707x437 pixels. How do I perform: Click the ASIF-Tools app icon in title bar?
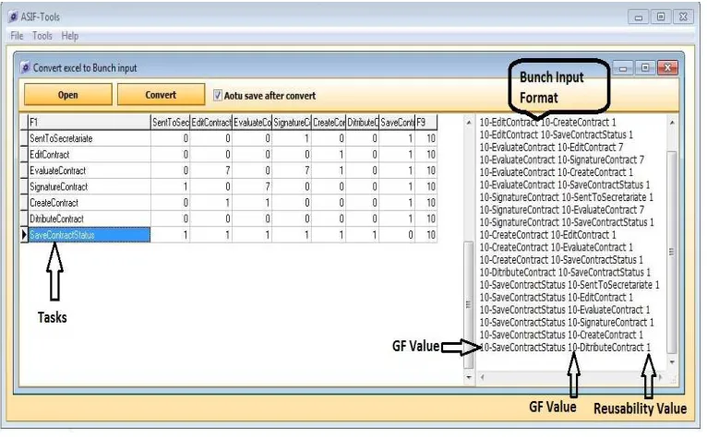click(13, 18)
